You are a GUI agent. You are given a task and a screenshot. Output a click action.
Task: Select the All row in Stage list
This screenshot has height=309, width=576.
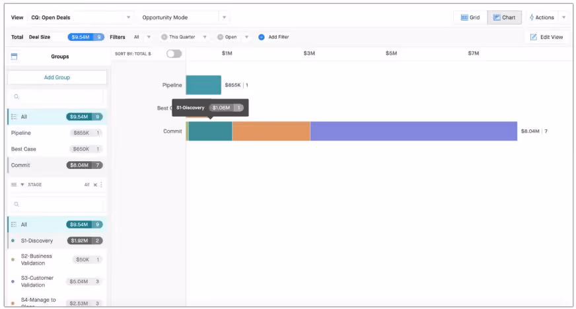(57, 224)
